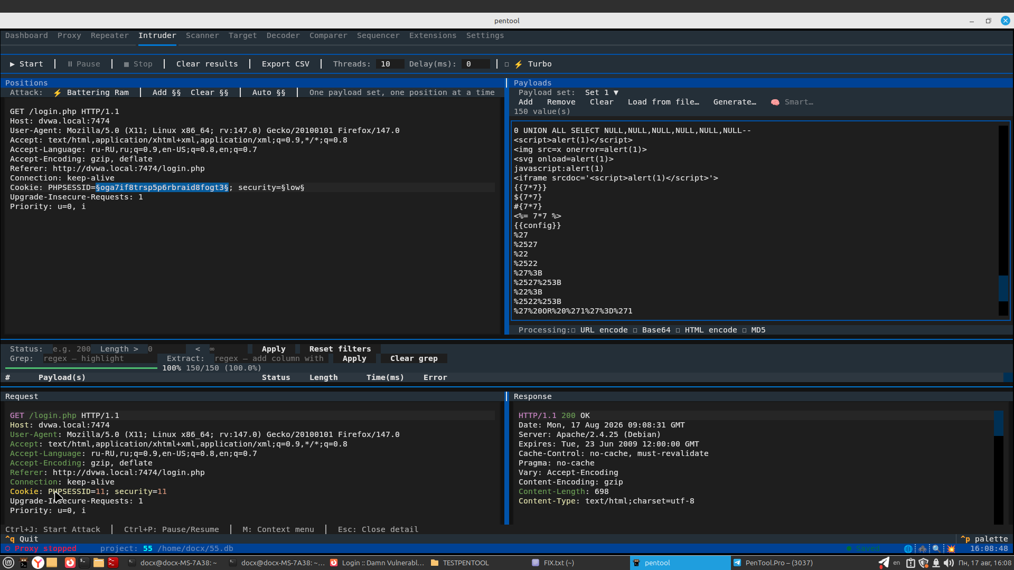
Task: Click the Threads input field
Action: click(390, 64)
